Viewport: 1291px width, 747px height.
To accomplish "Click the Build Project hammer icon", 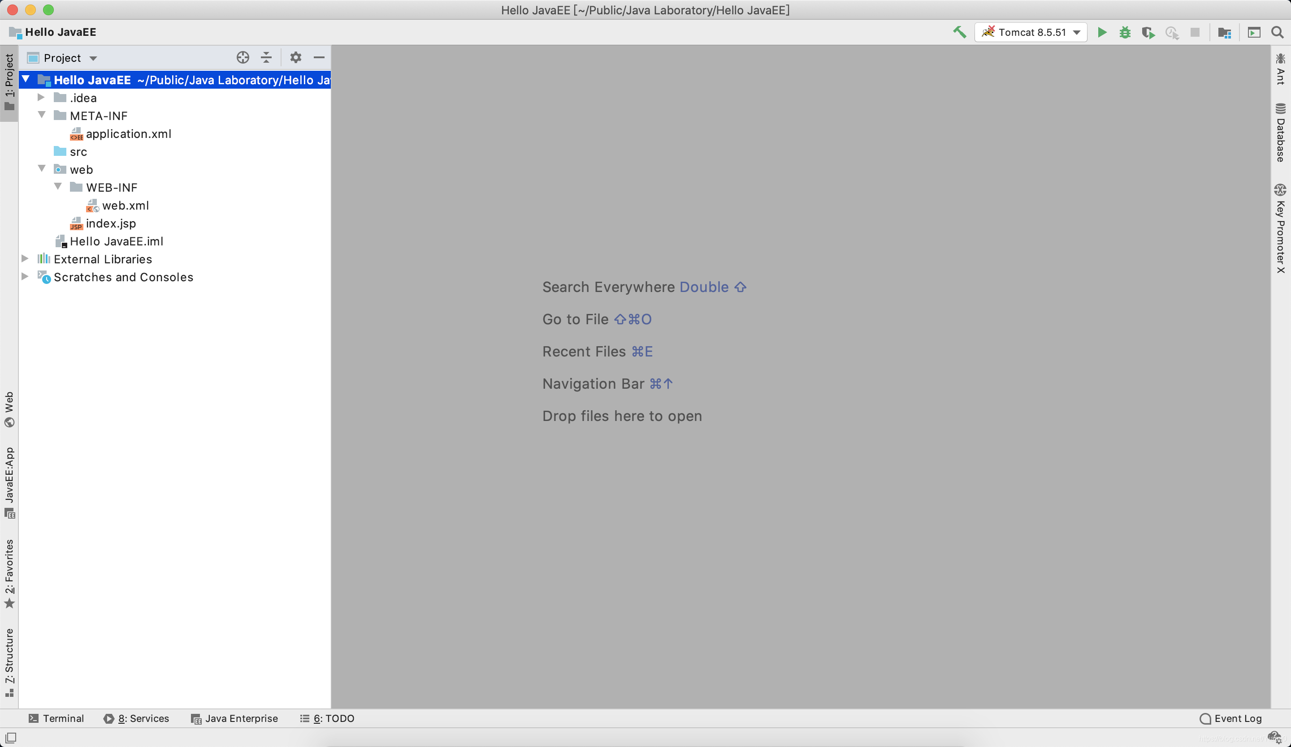I will point(960,32).
